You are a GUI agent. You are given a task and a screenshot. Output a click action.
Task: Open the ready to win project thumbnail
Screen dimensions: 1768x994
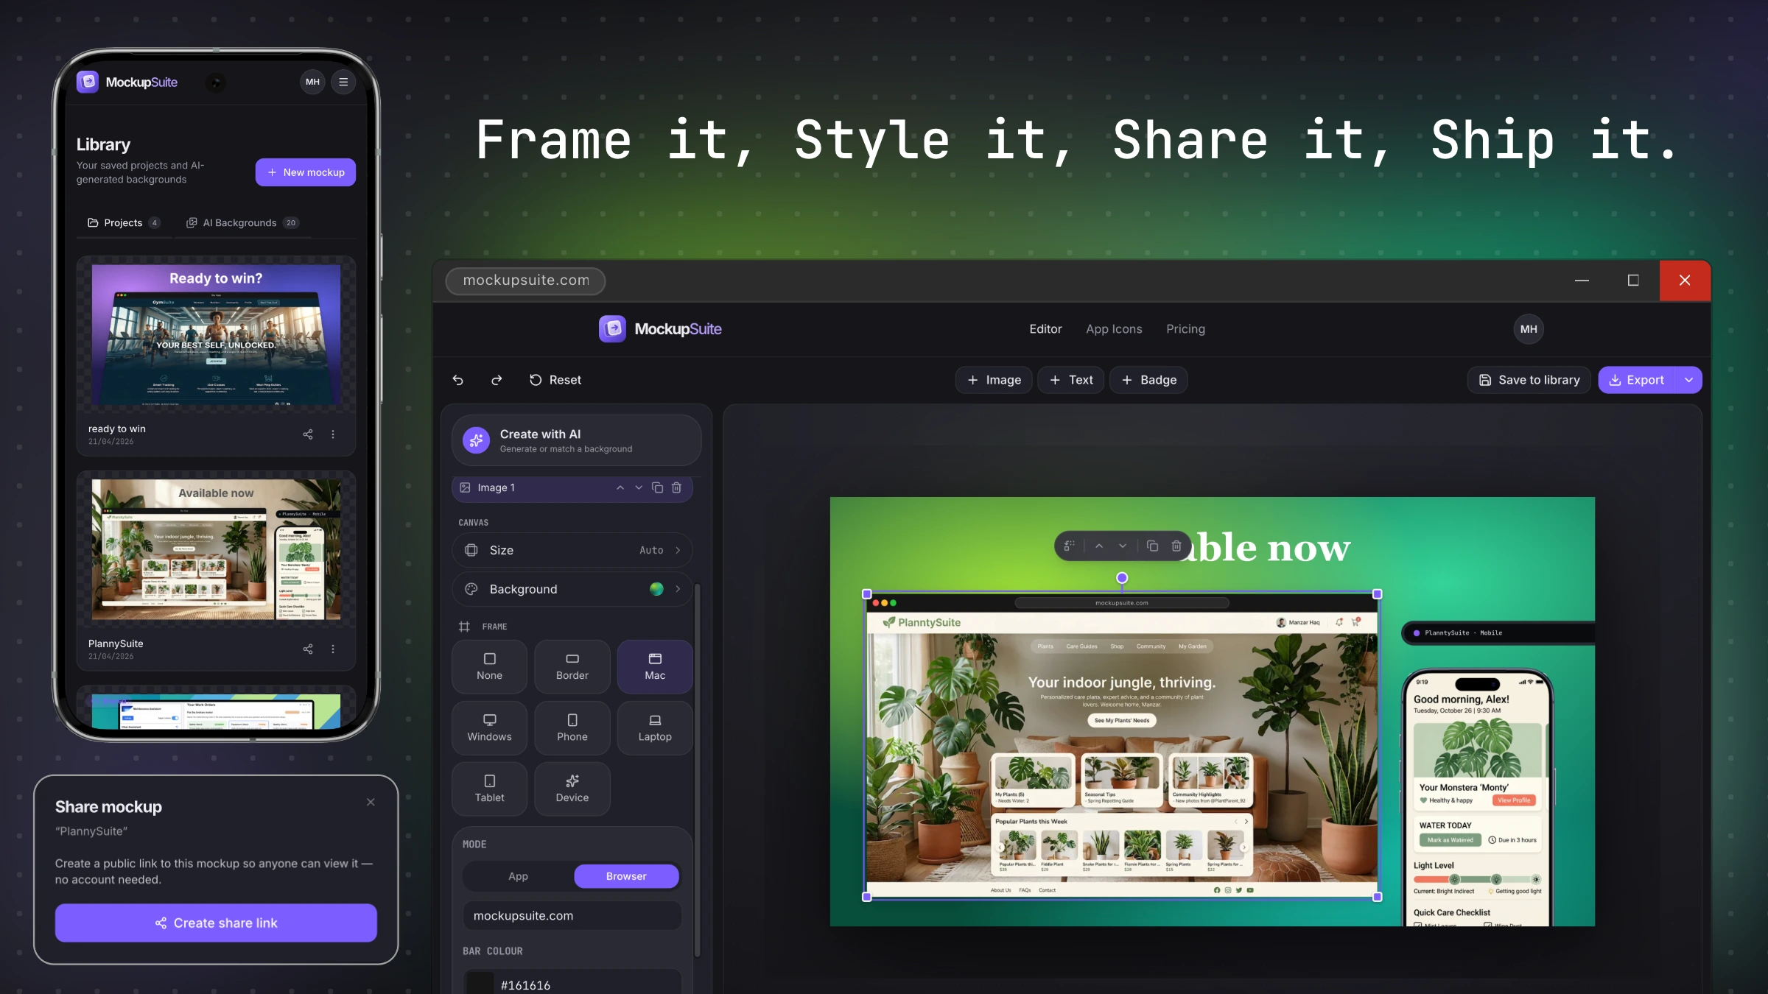click(216, 335)
